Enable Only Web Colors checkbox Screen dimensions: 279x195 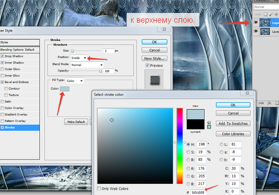tap(99, 188)
